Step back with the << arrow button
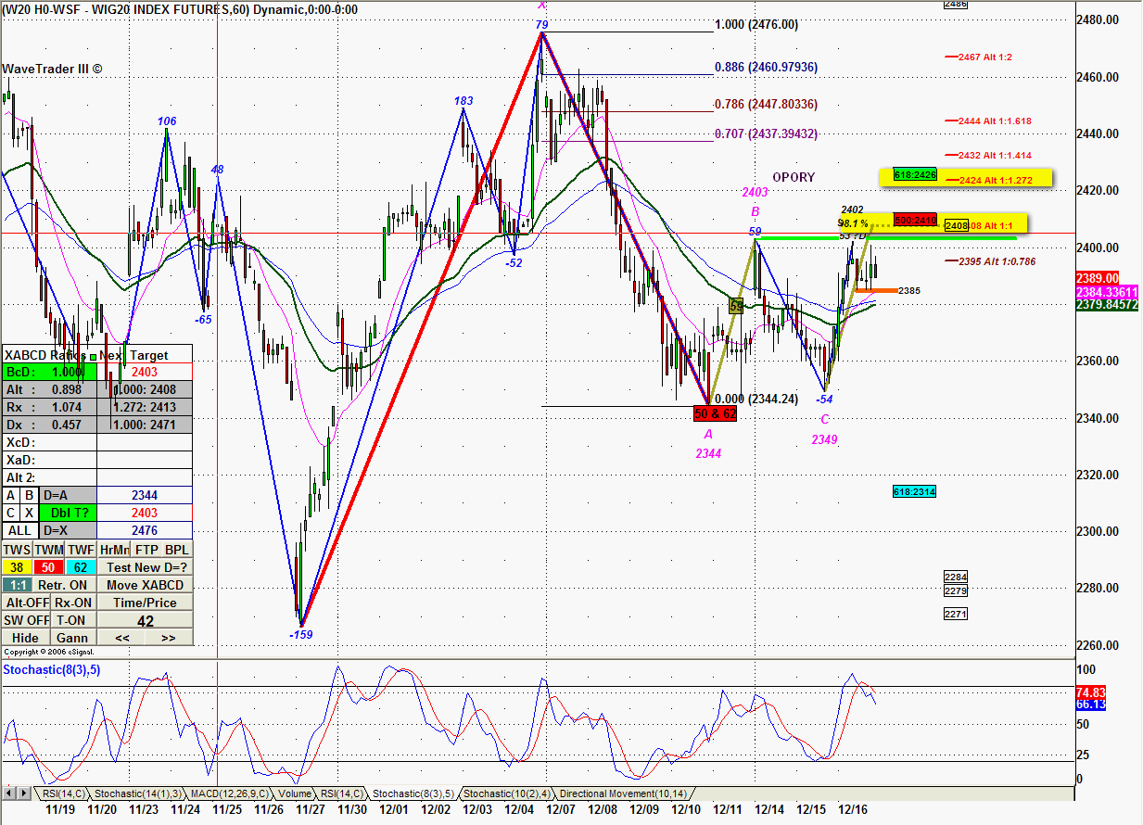Screen dimensions: 1143x825 (x=121, y=638)
